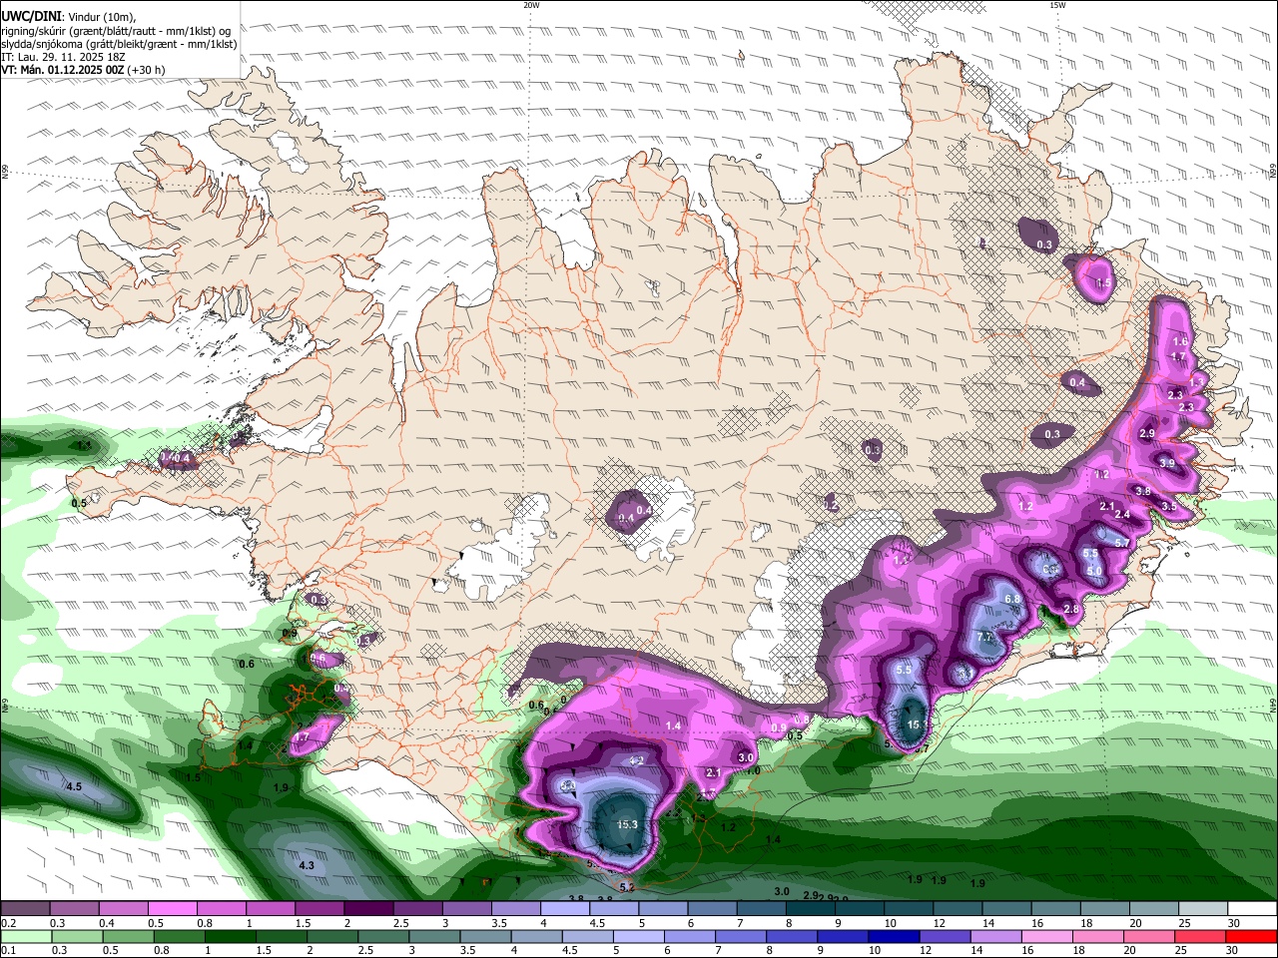Viewport: 1278px width, 958px height.
Task: Click the 15.3 precipitation maximum value
Action: click(x=627, y=824)
